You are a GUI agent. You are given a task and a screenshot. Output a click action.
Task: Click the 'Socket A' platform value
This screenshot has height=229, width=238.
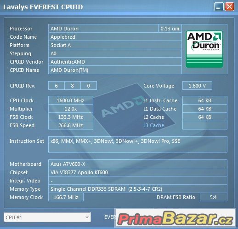(115, 45)
